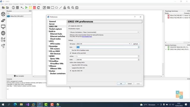The image size is (190, 107).
Task: Stop all nodes with red square icon
Action: (x=34, y=8)
